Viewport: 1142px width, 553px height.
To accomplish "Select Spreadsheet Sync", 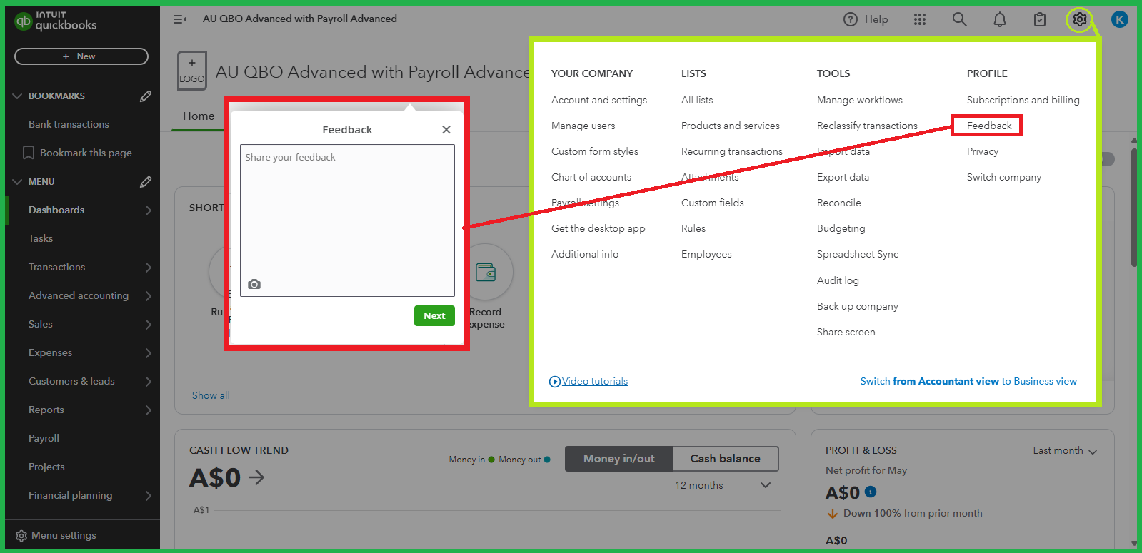I will [x=857, y=254].
